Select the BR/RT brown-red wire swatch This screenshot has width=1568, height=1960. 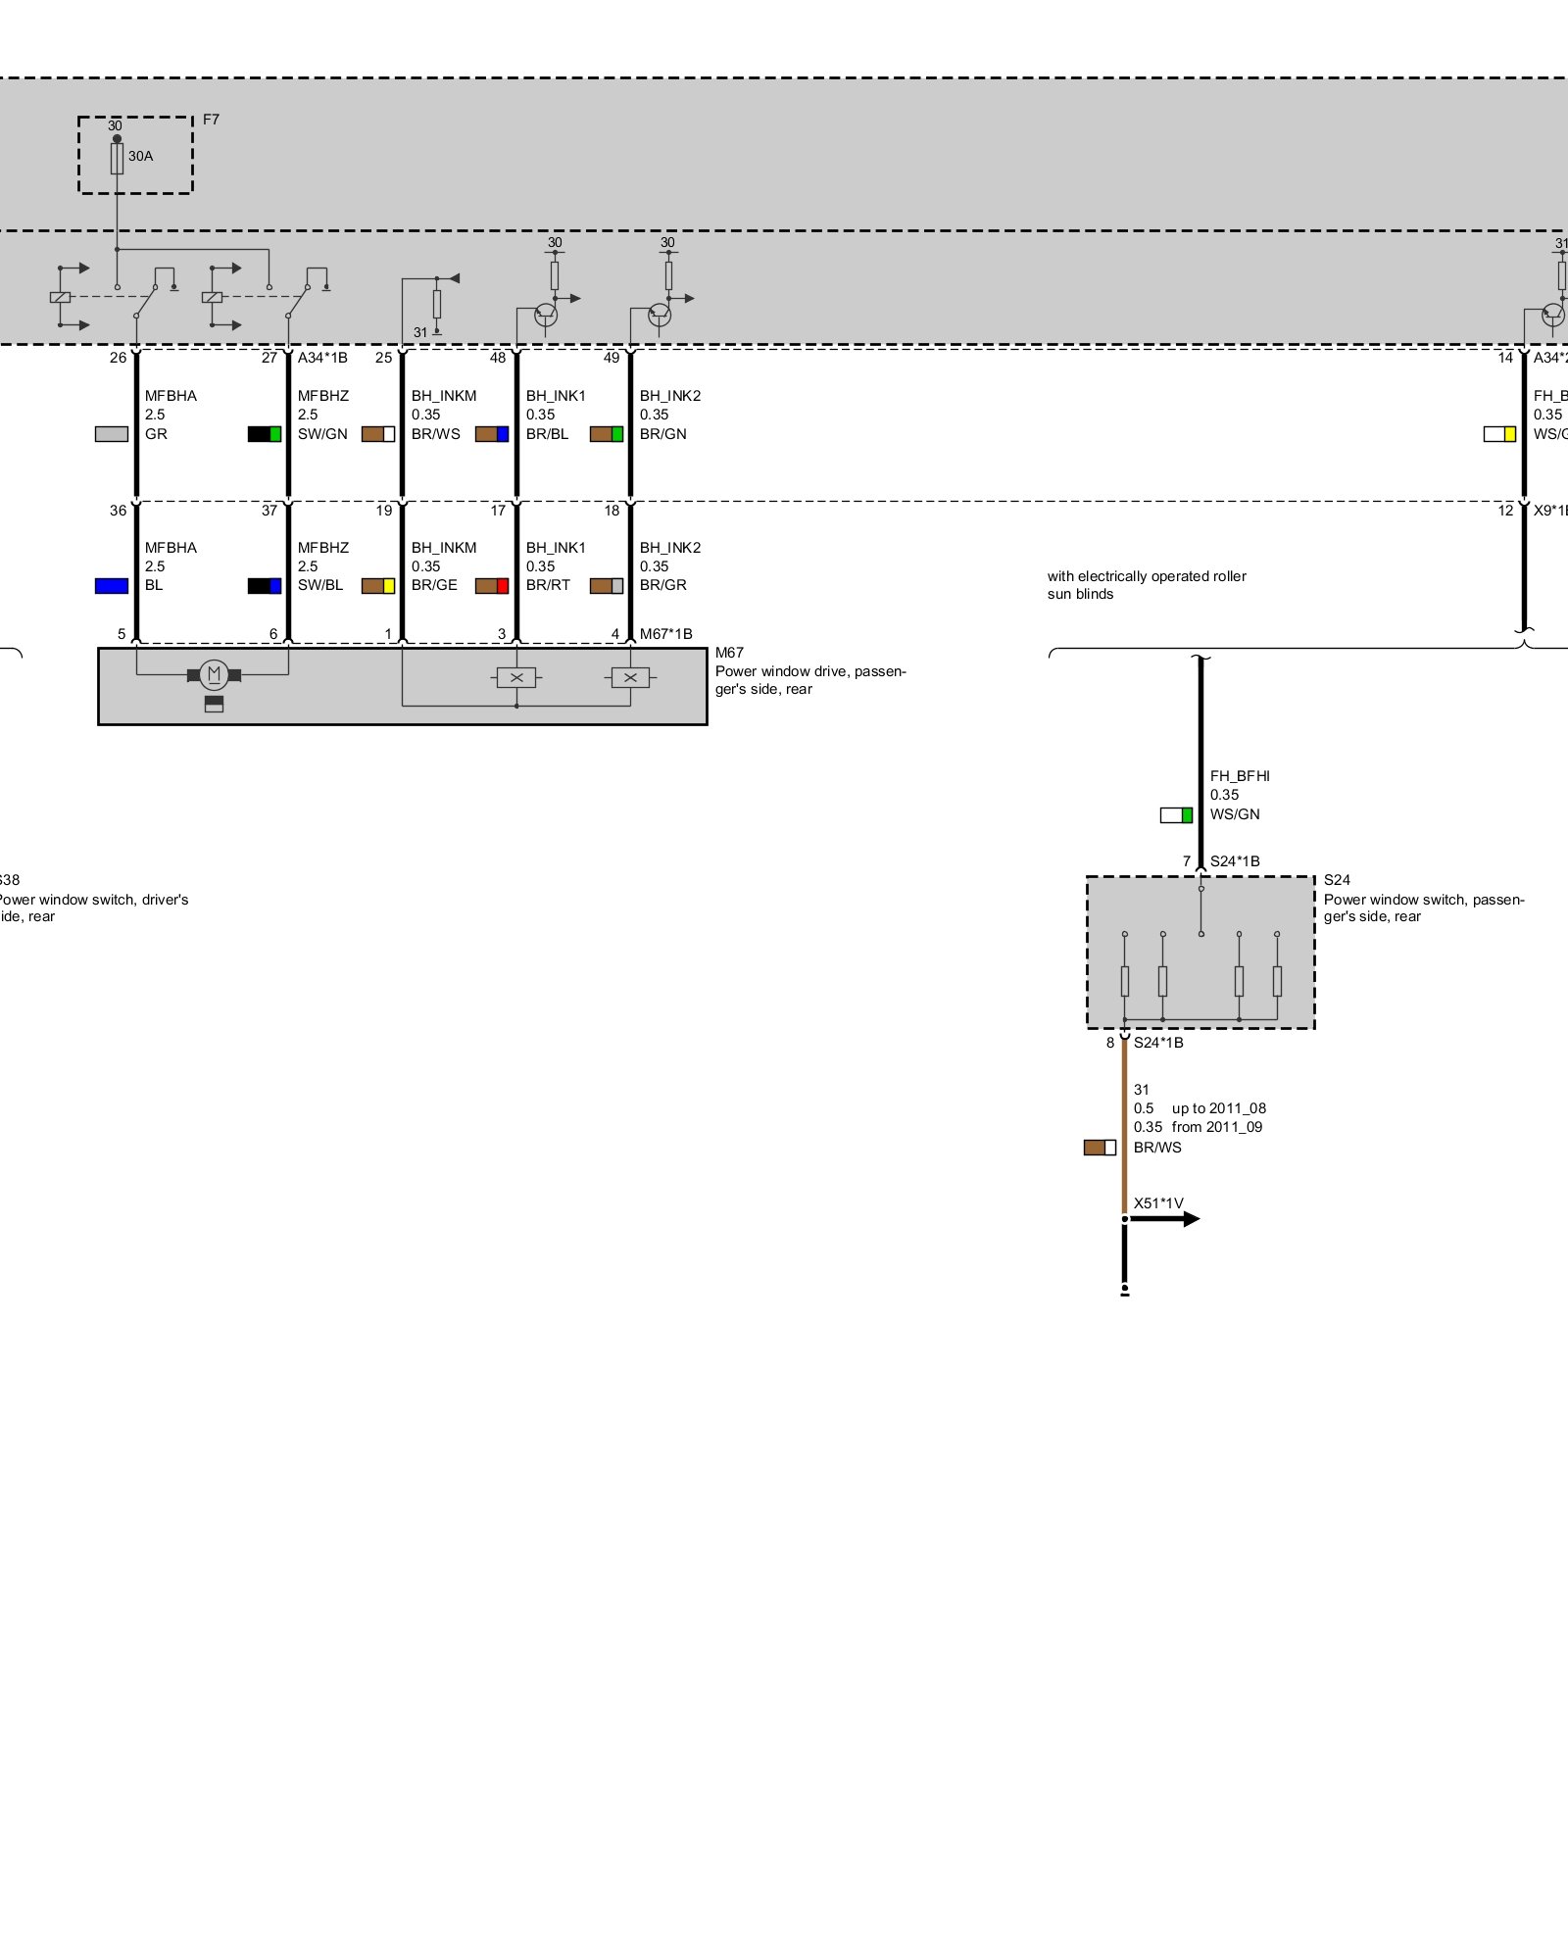[492, 586]
